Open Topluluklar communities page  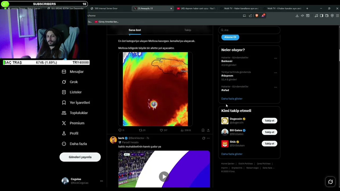(x=75, y=113)
